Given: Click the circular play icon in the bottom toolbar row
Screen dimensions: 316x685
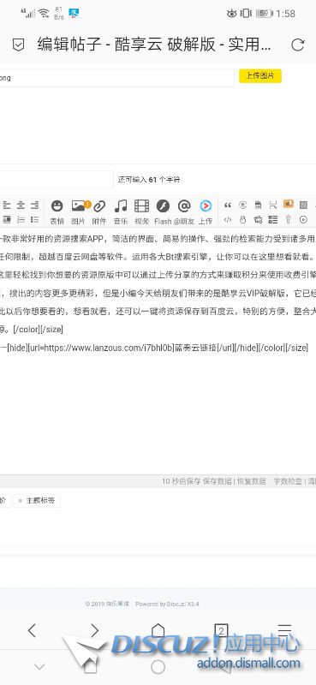Looking at the screenshot, I should 304,219.
